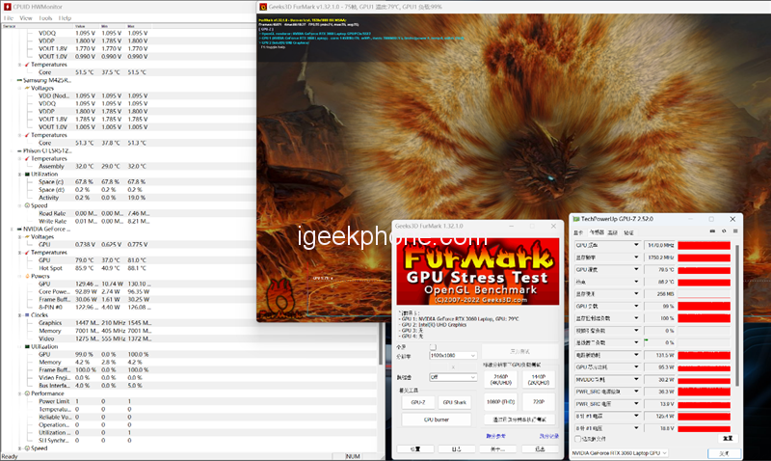The width and height of the screenshot is (771, 461).
Task: Click the CPUID HWMonitor title bar icon
Action: click(7, 7)
